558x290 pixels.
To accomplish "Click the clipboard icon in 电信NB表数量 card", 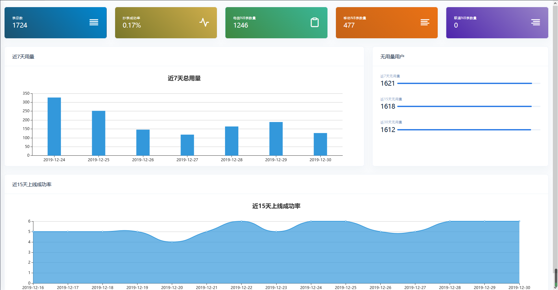I will 315,22.
